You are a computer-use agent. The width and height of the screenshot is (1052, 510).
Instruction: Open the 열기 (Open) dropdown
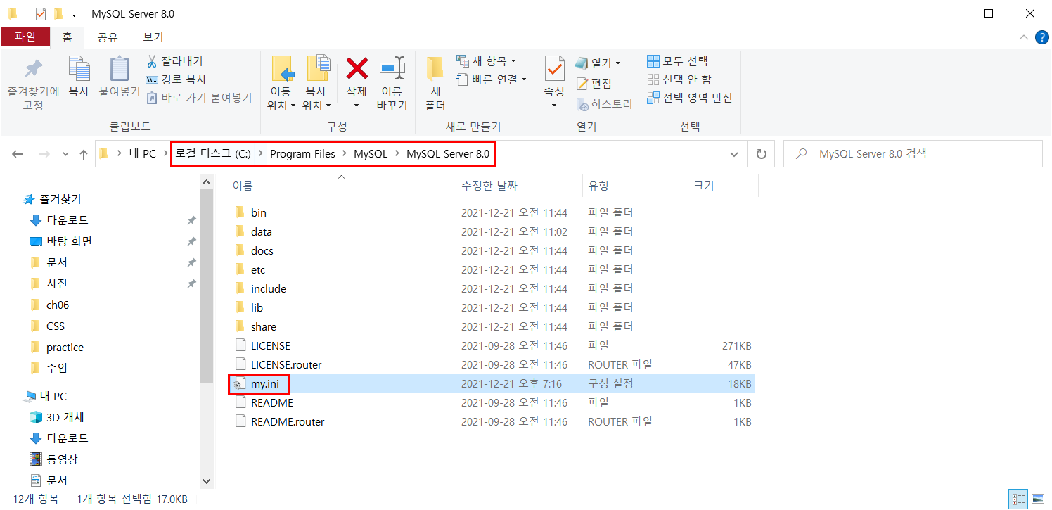coord(598,63)
